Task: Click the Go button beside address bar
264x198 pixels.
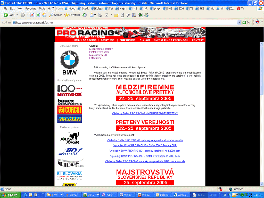Action: [246, 22]
